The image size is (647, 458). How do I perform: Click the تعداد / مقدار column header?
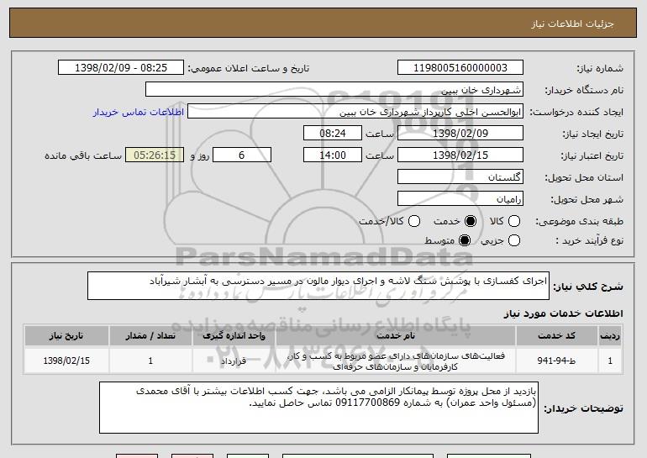tap(150, 336)
